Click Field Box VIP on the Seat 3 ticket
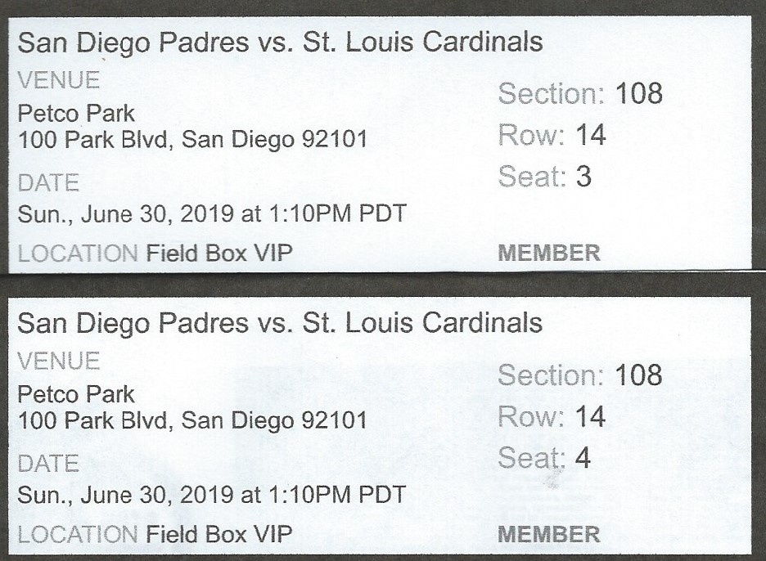The image size is (766, 561). tap(219, 254)
